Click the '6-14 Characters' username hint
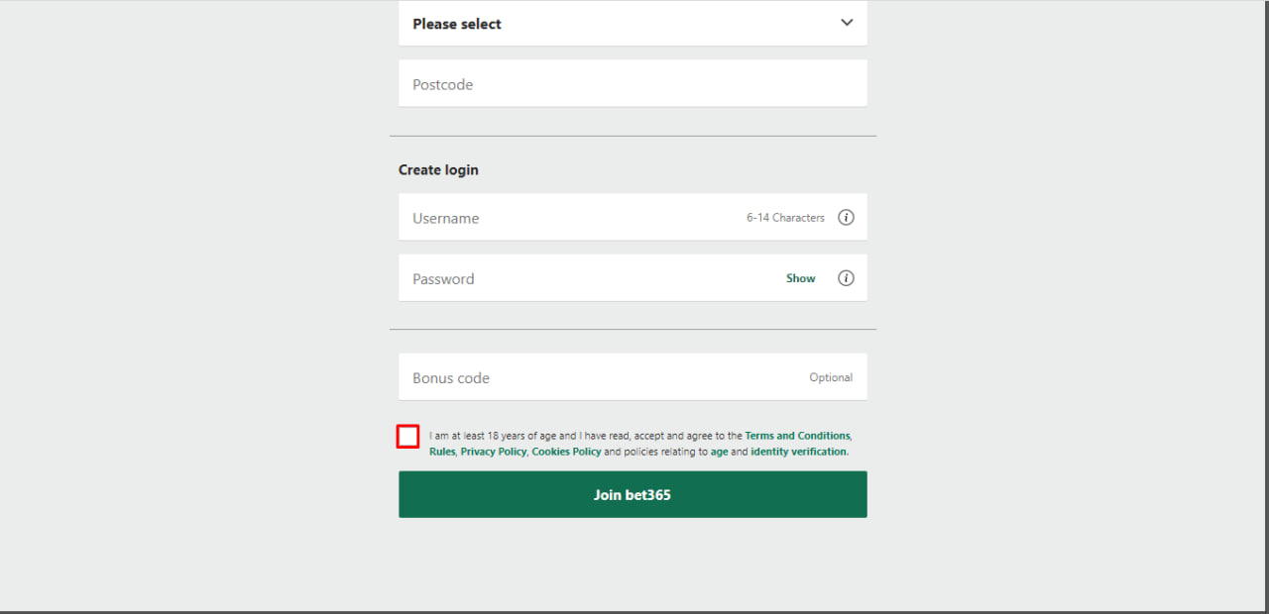Viewport: 1269px width, 614px height. pyautogui.click(x=785, y=218)
